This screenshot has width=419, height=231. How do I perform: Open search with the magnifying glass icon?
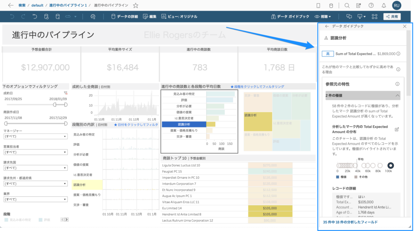click(347, 6)
